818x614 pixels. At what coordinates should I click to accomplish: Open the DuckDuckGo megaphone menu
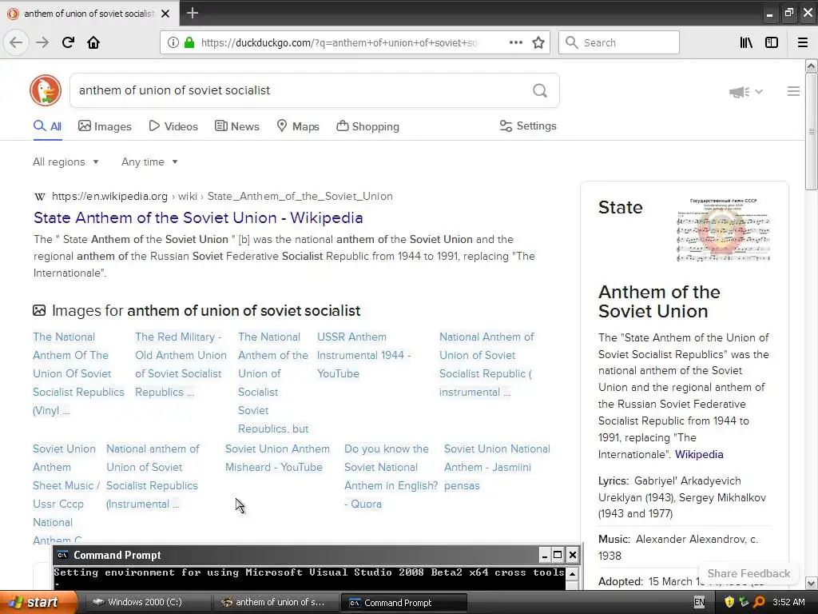(745, 92)
